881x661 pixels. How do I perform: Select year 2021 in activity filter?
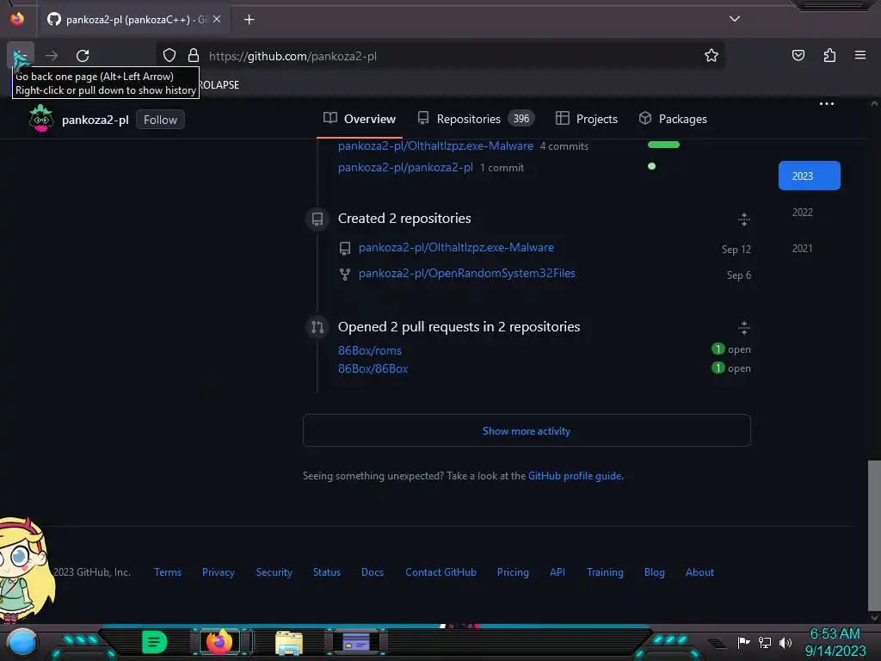pyautogui.click(x=803, y=249)
